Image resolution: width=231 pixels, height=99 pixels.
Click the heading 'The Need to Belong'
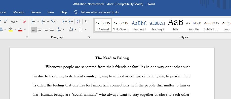click(x=112, y=58)
